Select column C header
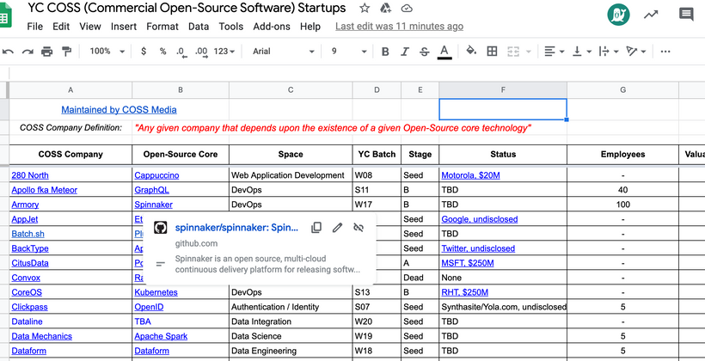 point(291,90)
